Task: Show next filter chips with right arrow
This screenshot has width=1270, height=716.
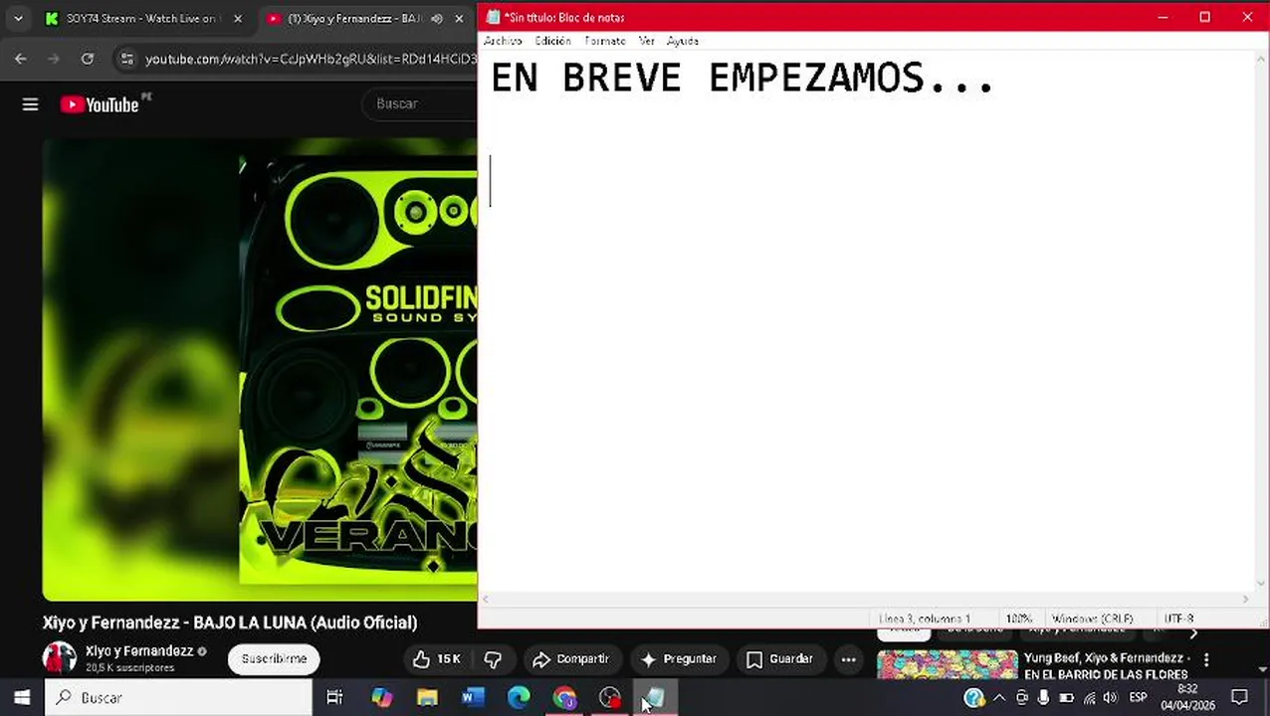Action: click(1193, 633)
